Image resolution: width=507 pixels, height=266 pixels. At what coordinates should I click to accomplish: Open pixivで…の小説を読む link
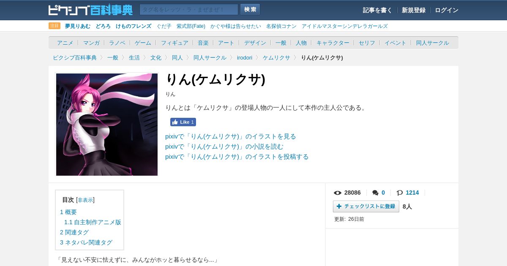[x=224, y=147]
